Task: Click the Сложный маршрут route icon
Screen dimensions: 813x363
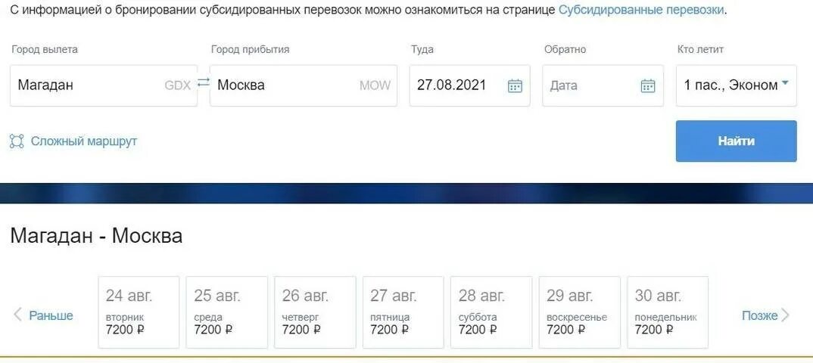Action: (x=17, y=141)
